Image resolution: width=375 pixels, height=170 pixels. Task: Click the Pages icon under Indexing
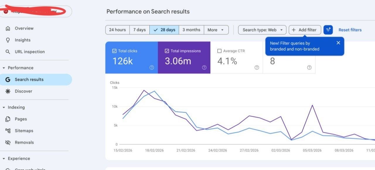coord(8,119)
